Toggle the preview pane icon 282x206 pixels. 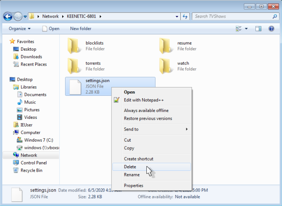point(258,29)
